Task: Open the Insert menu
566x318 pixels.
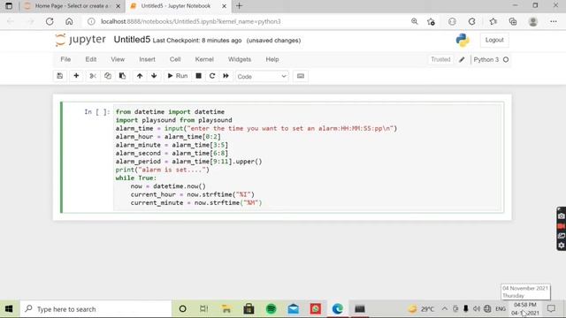Action: pos(148,59)
